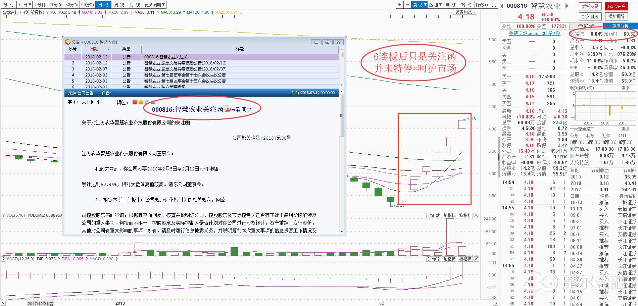Open 查看原文 link in announcement
This screenshot has width=638, height=306.
(x=241, y=110)
